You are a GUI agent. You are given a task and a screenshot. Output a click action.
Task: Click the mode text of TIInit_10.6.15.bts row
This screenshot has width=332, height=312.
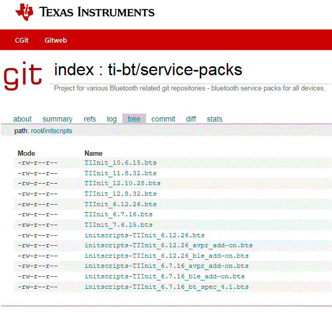tap(38, 163)
